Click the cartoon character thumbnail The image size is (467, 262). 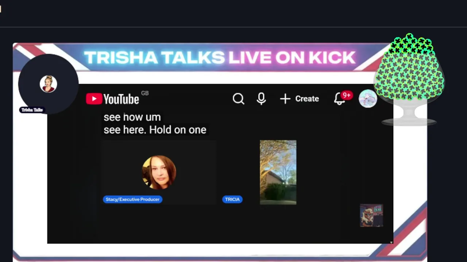click(x=371, y=215)
